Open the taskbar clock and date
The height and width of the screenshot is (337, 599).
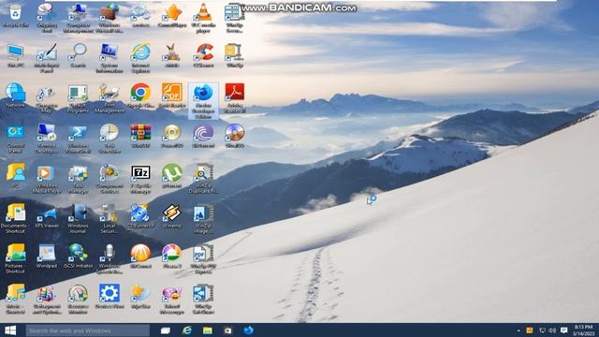click(584, 330)
